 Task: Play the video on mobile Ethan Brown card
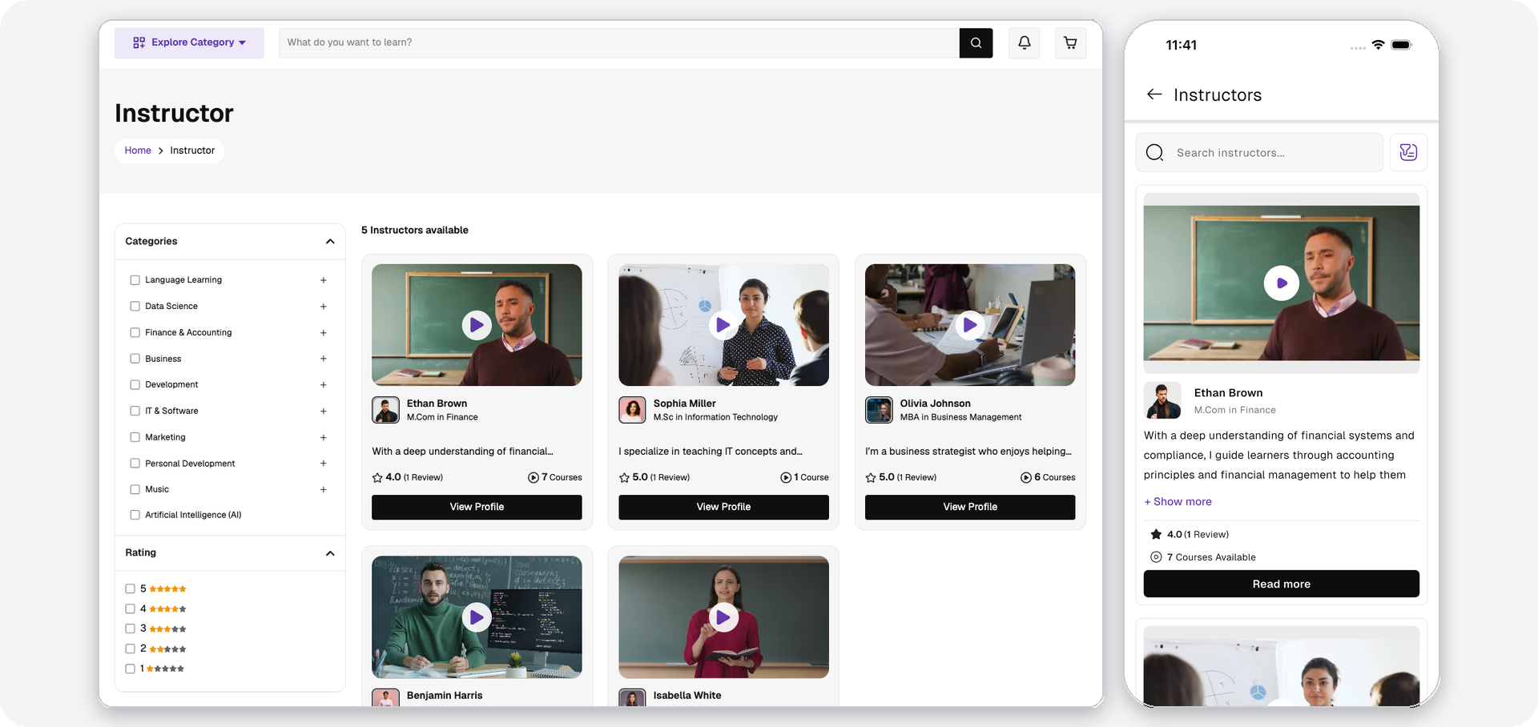coord(1282,283)
